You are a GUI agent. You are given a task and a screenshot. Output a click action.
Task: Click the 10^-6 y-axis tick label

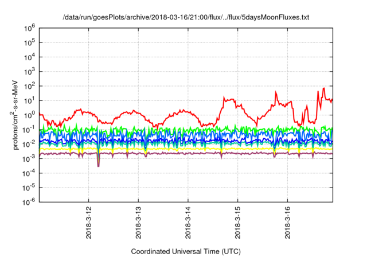pos(29,202)
